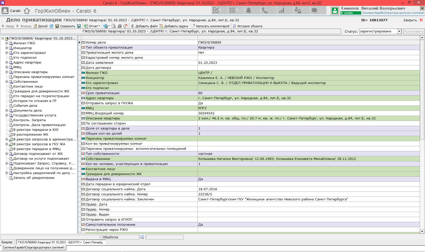425x252 pixels.
Task: Click the statistics bar chart icon
Action: click(281, 10)
